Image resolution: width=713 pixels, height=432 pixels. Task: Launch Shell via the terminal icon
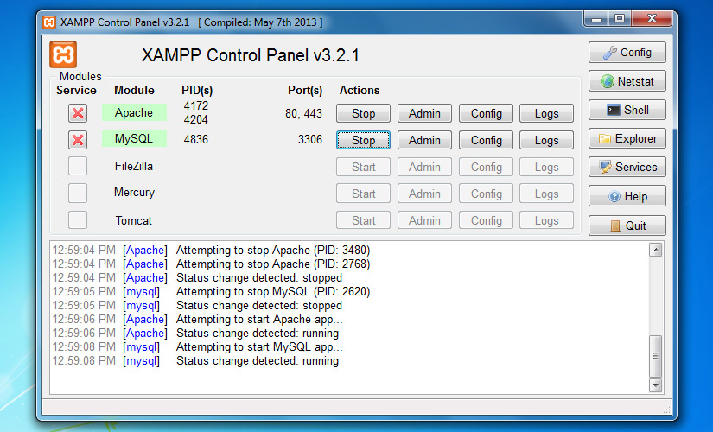coord(627,111)
